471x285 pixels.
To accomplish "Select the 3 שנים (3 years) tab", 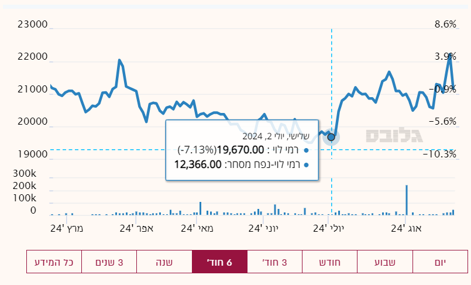I will click(109, 262).
